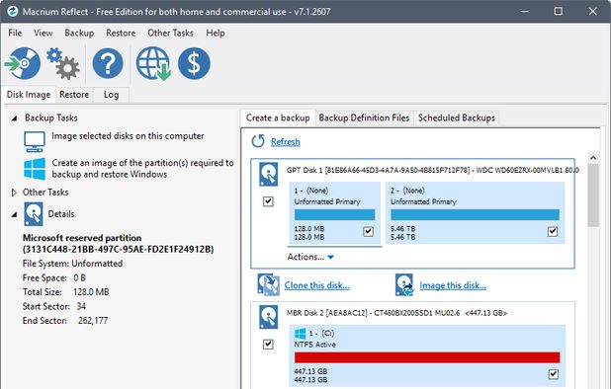Click the disk image backup toolbar icon
This screenshot has width=611, height=389.
click(x=23, y=63)
